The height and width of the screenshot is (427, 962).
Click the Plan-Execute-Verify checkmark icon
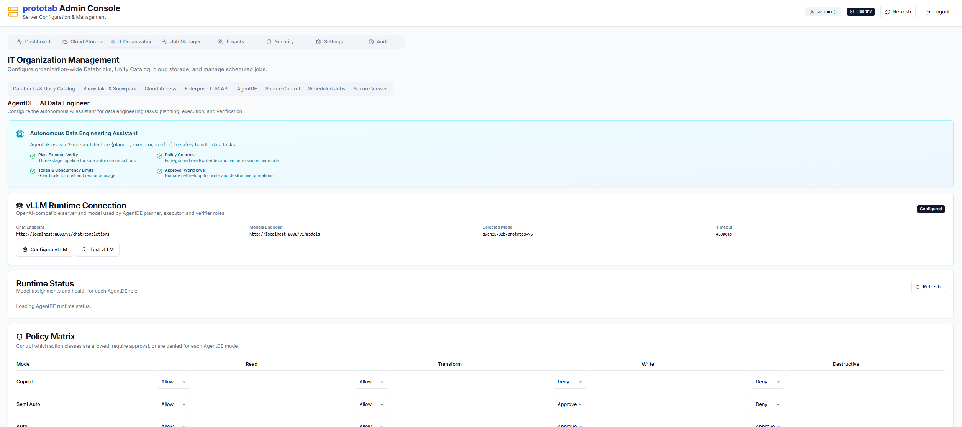[x=33, y=156]
